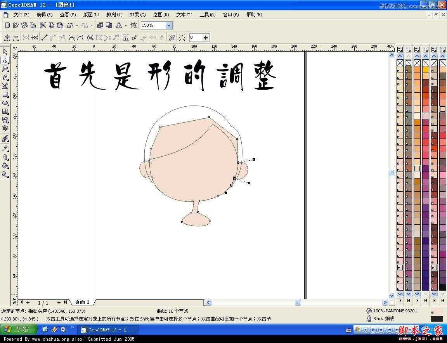Click the no-color X swatch in first palette

pos(400,63)
